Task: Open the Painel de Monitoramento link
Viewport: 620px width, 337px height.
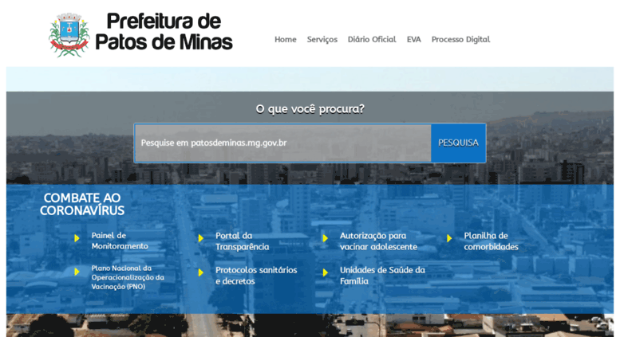Action: coord(120,241)
